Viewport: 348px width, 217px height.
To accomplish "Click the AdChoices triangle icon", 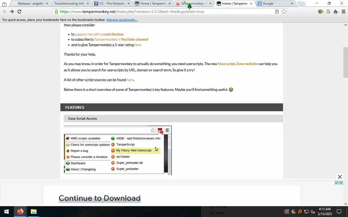I will (x=337, y=183).
